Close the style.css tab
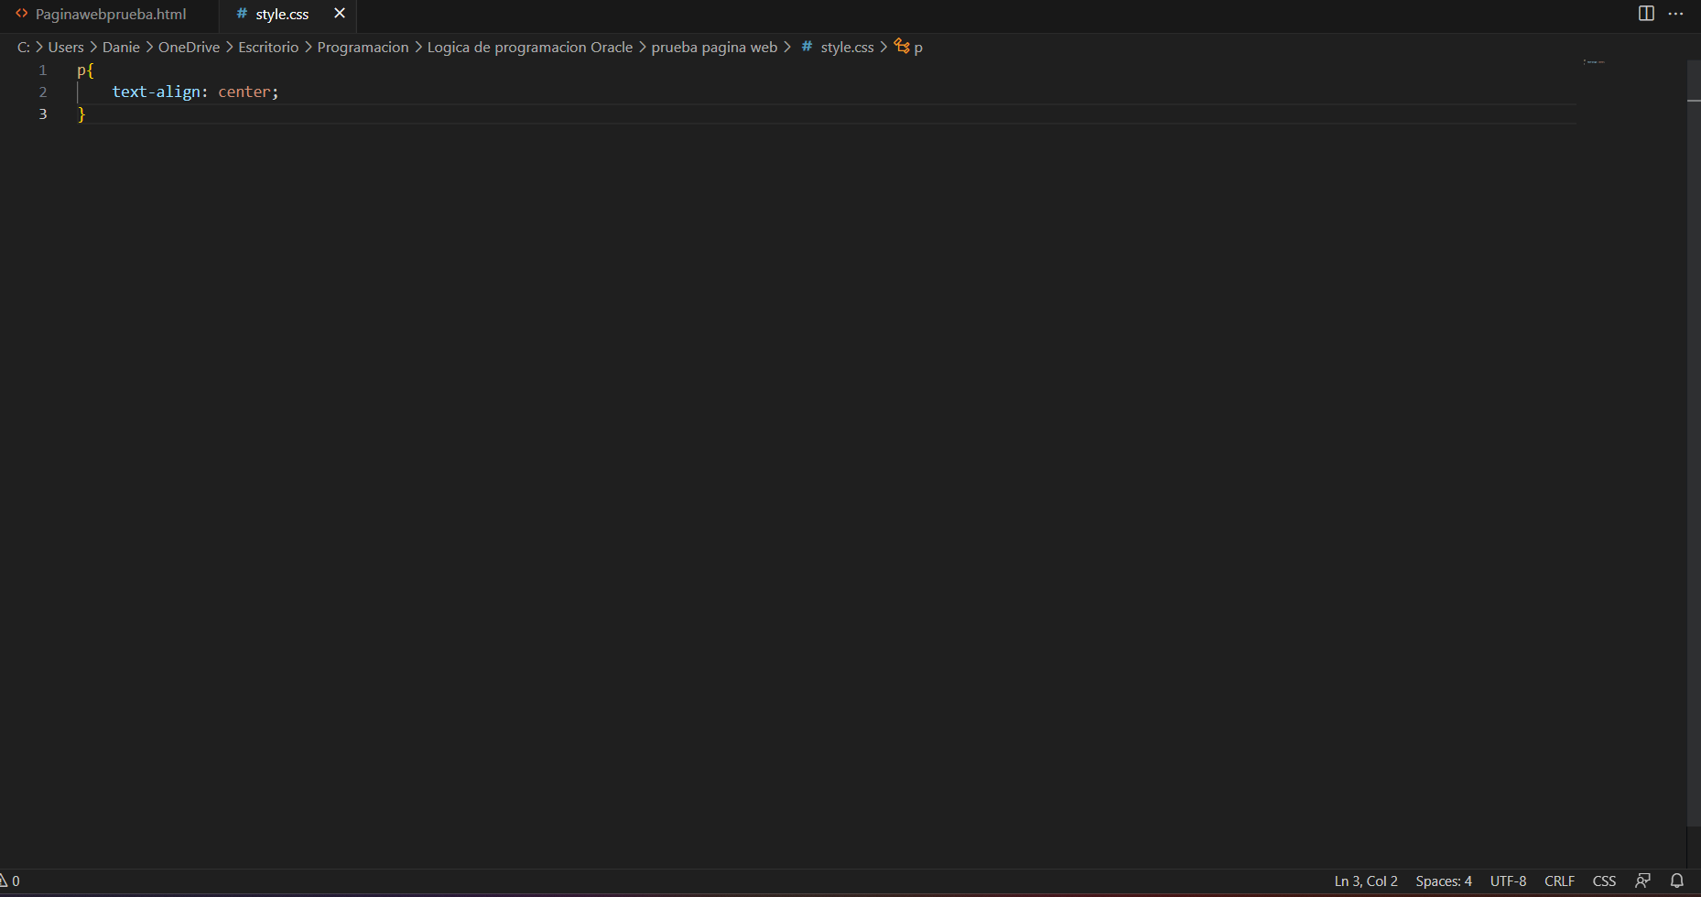Image resolution: width=1701 pixels, height=897 pixels. coord(340,14)
